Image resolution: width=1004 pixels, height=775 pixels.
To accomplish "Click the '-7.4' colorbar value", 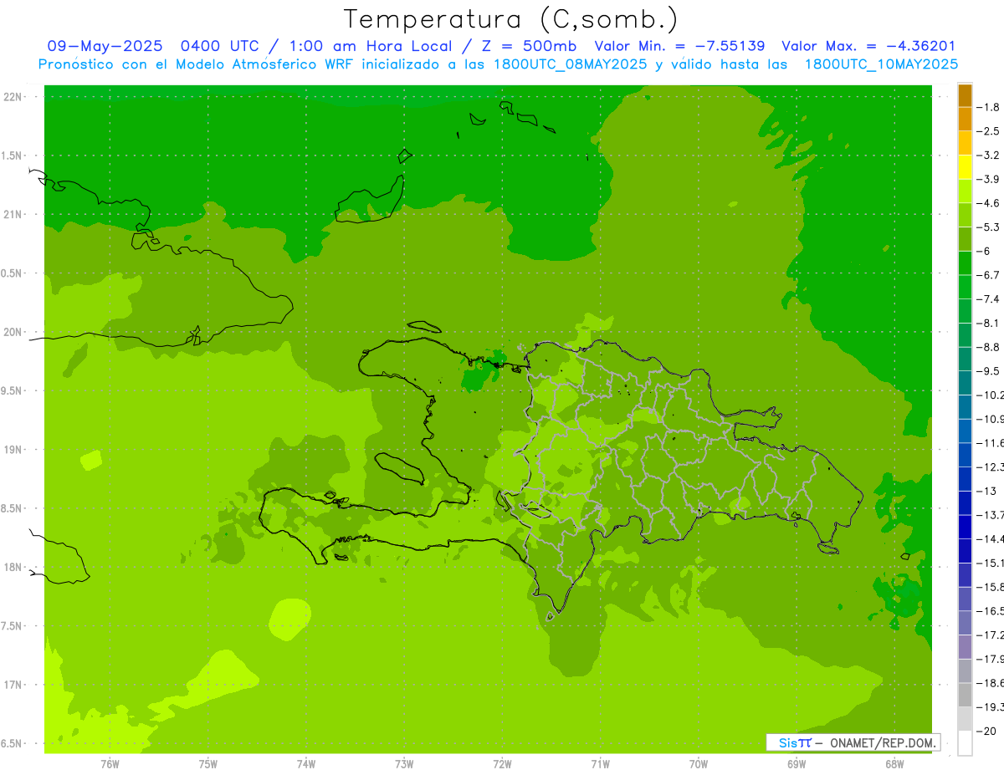I will tap(989, 299).
